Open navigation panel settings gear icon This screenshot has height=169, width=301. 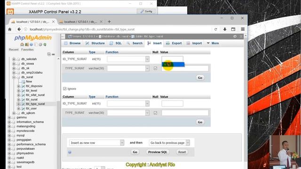[40, 45]
